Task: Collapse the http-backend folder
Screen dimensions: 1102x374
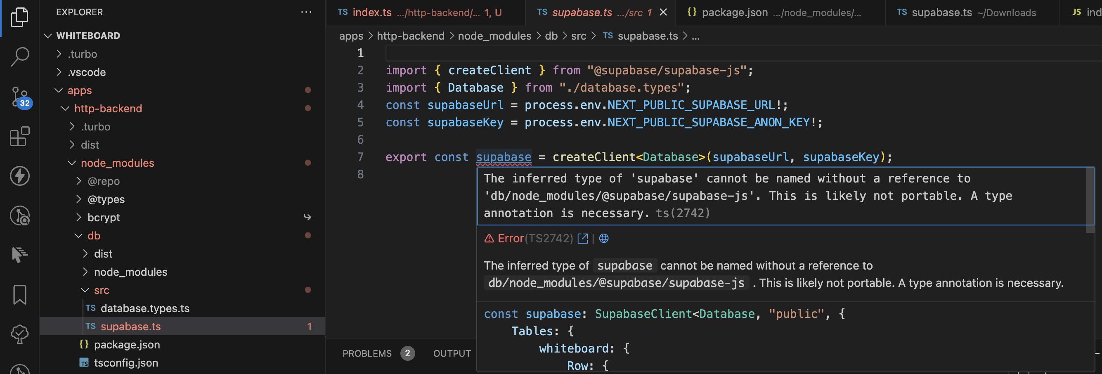Action: [66, 108]
